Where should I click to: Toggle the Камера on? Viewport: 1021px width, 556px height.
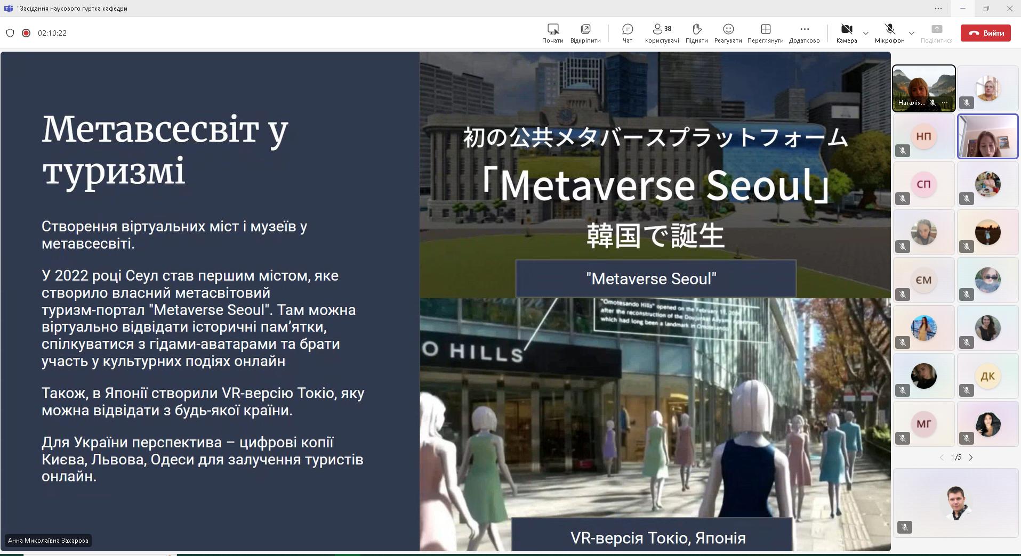[x=847, y=33]
